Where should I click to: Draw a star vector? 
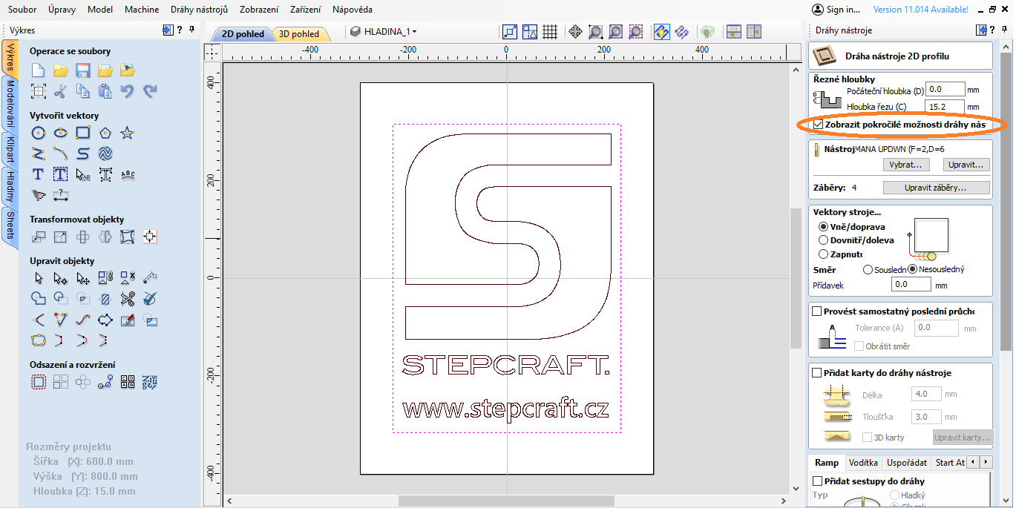tap(128, 133)
